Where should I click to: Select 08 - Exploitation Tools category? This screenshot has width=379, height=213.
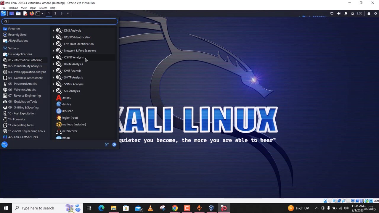[x=25, y=101]
